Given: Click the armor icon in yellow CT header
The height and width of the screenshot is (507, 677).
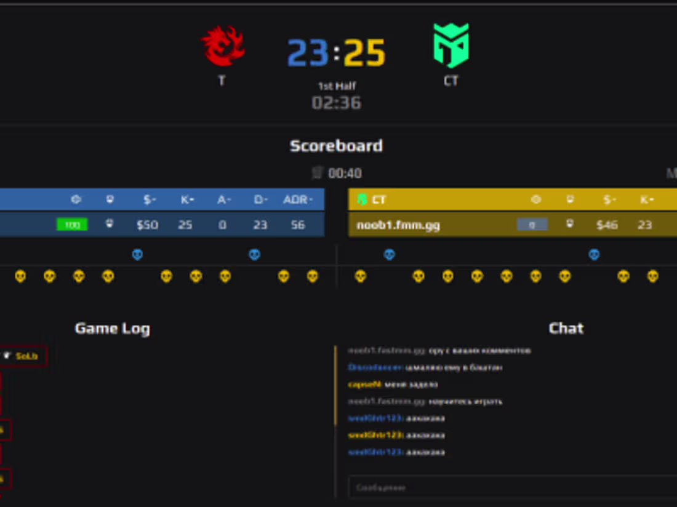Looking at the screenshot, I should click(570, 199).
